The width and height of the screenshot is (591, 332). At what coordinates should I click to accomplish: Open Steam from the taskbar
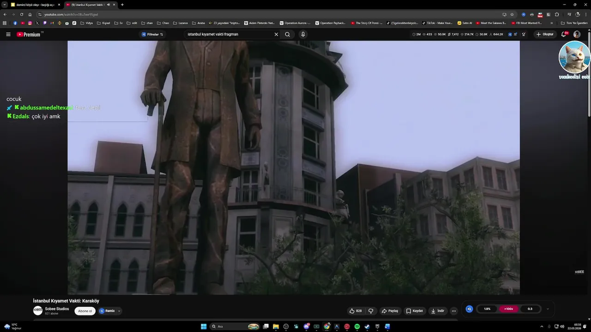[367, 326]
